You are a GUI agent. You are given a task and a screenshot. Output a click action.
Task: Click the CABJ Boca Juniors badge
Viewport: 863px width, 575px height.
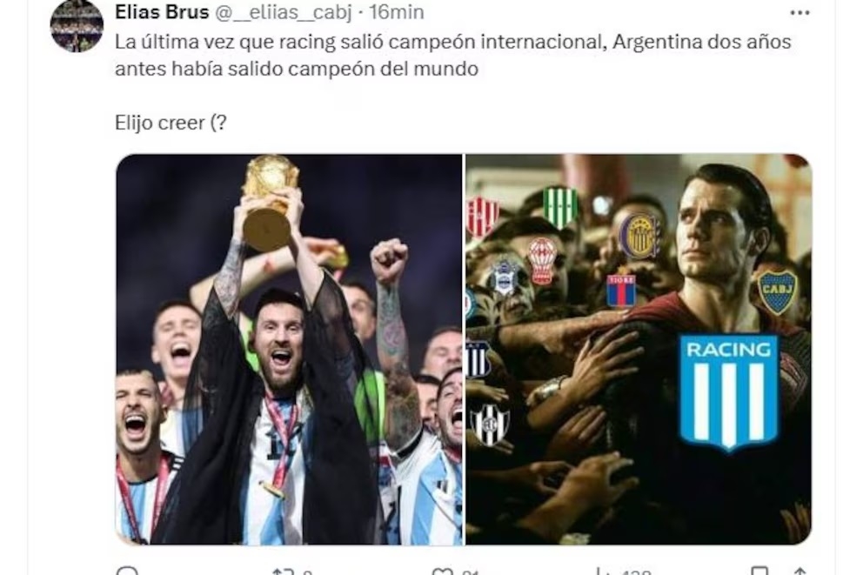(x=777, y=291)
